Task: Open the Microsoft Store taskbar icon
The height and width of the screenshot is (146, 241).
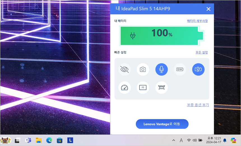Action: tap(59, 140)
